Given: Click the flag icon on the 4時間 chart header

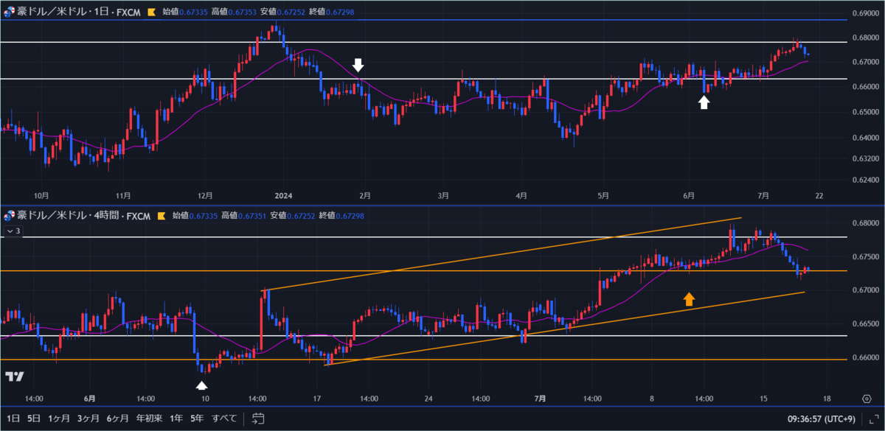Looking at the screenshot, I should [162, 216].
